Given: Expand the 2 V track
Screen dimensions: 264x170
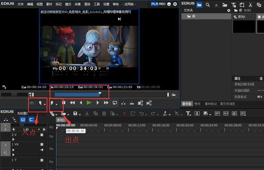Looking at the screenshot, I should [13, 139].
